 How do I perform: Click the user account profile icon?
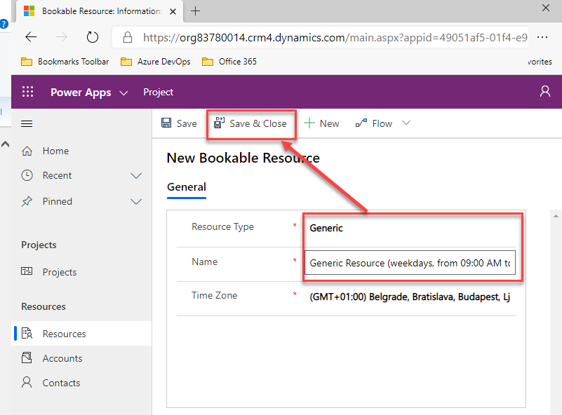[544, 92]
